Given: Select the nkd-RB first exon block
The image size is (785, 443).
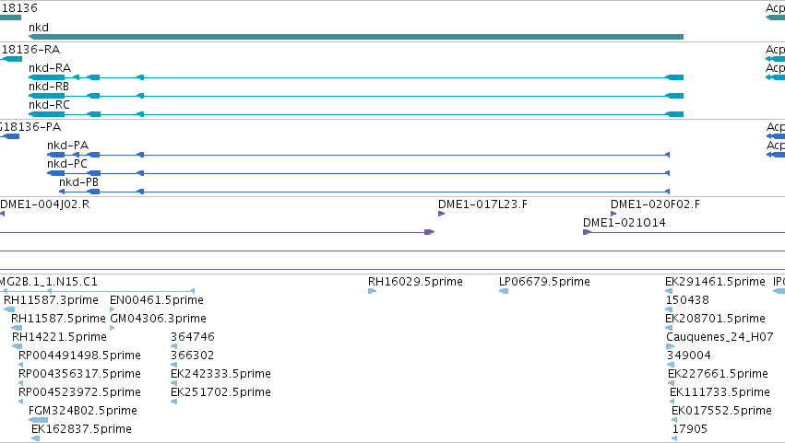Looking at the screenshot, I should tap(674, 96).
